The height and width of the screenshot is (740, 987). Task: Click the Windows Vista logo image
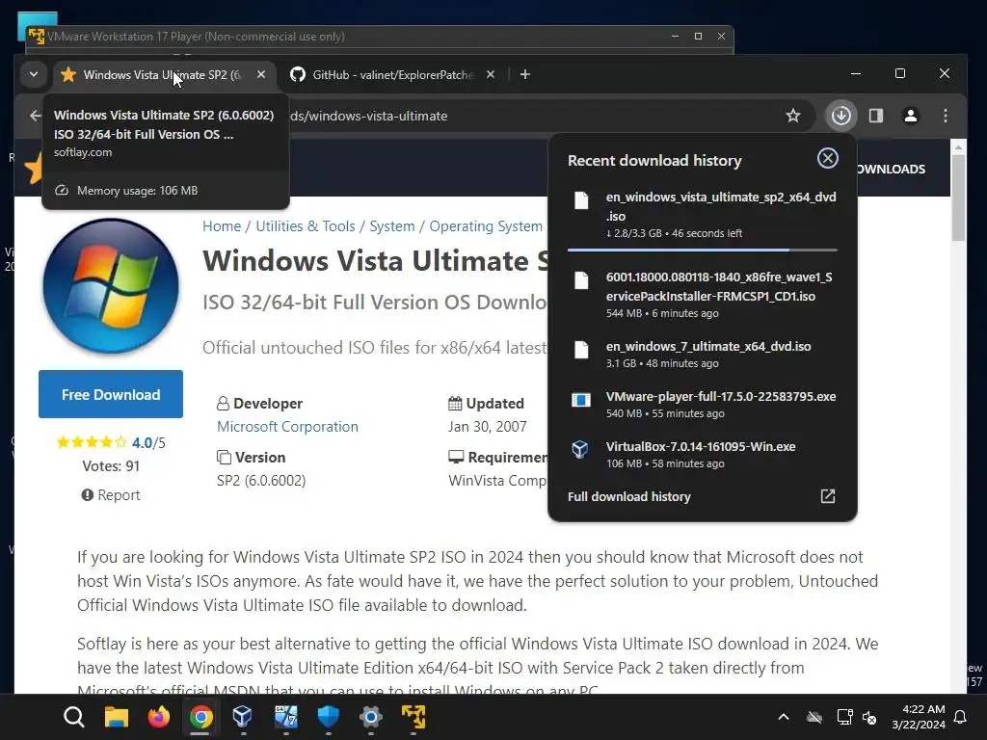111,286
